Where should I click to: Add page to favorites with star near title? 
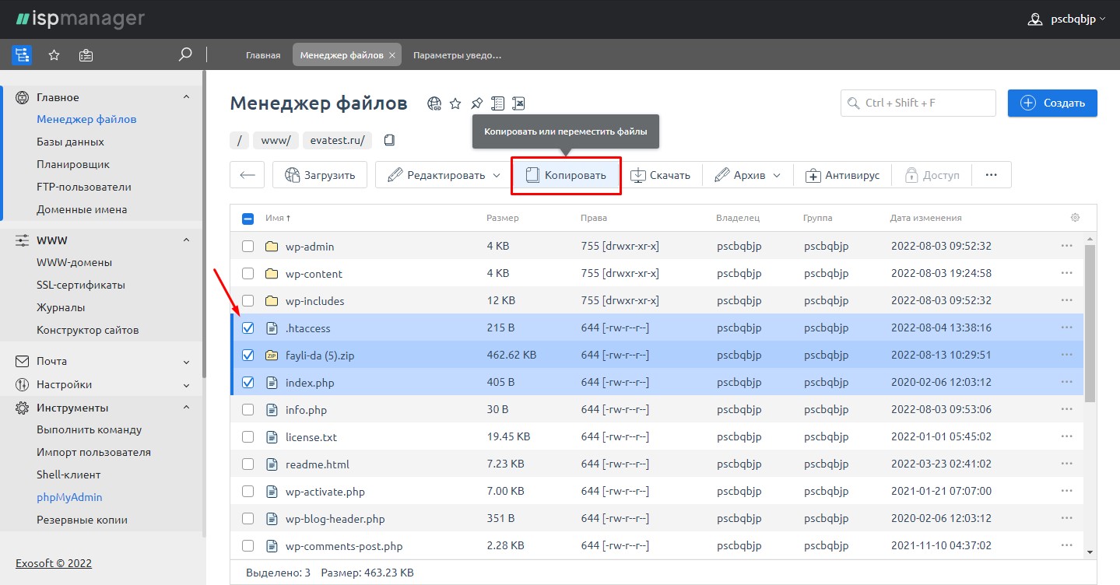(x=456, y=103)
